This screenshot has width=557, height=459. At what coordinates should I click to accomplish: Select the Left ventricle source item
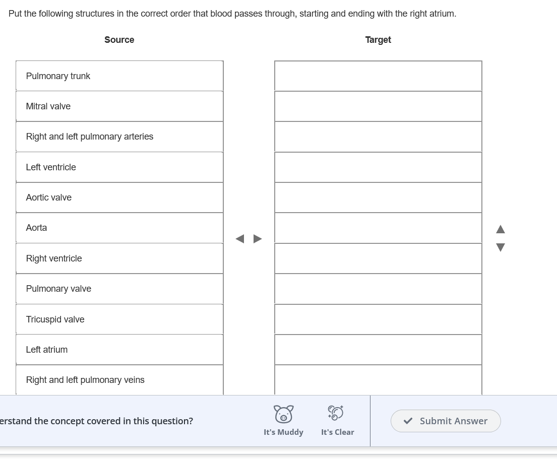(x=119, y=167)
